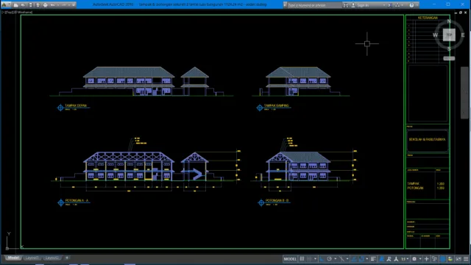Screen dimensions: 471x265
Task: Toggle the drawing grid display in status bar
Action: click(302, 258)
